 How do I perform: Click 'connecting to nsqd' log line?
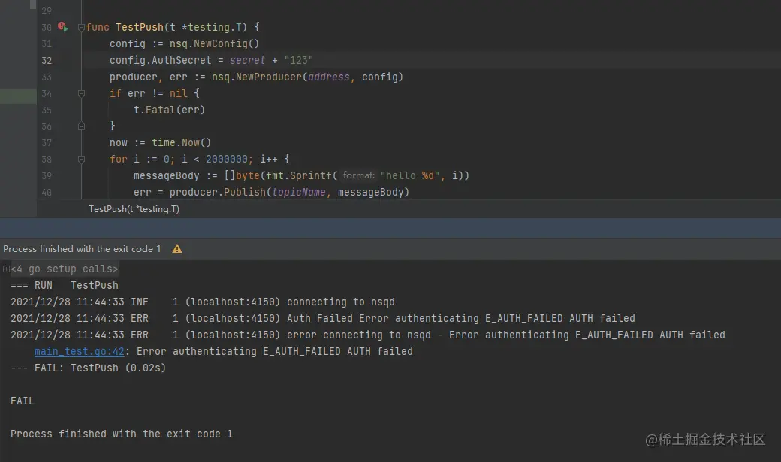pos(202,301)
